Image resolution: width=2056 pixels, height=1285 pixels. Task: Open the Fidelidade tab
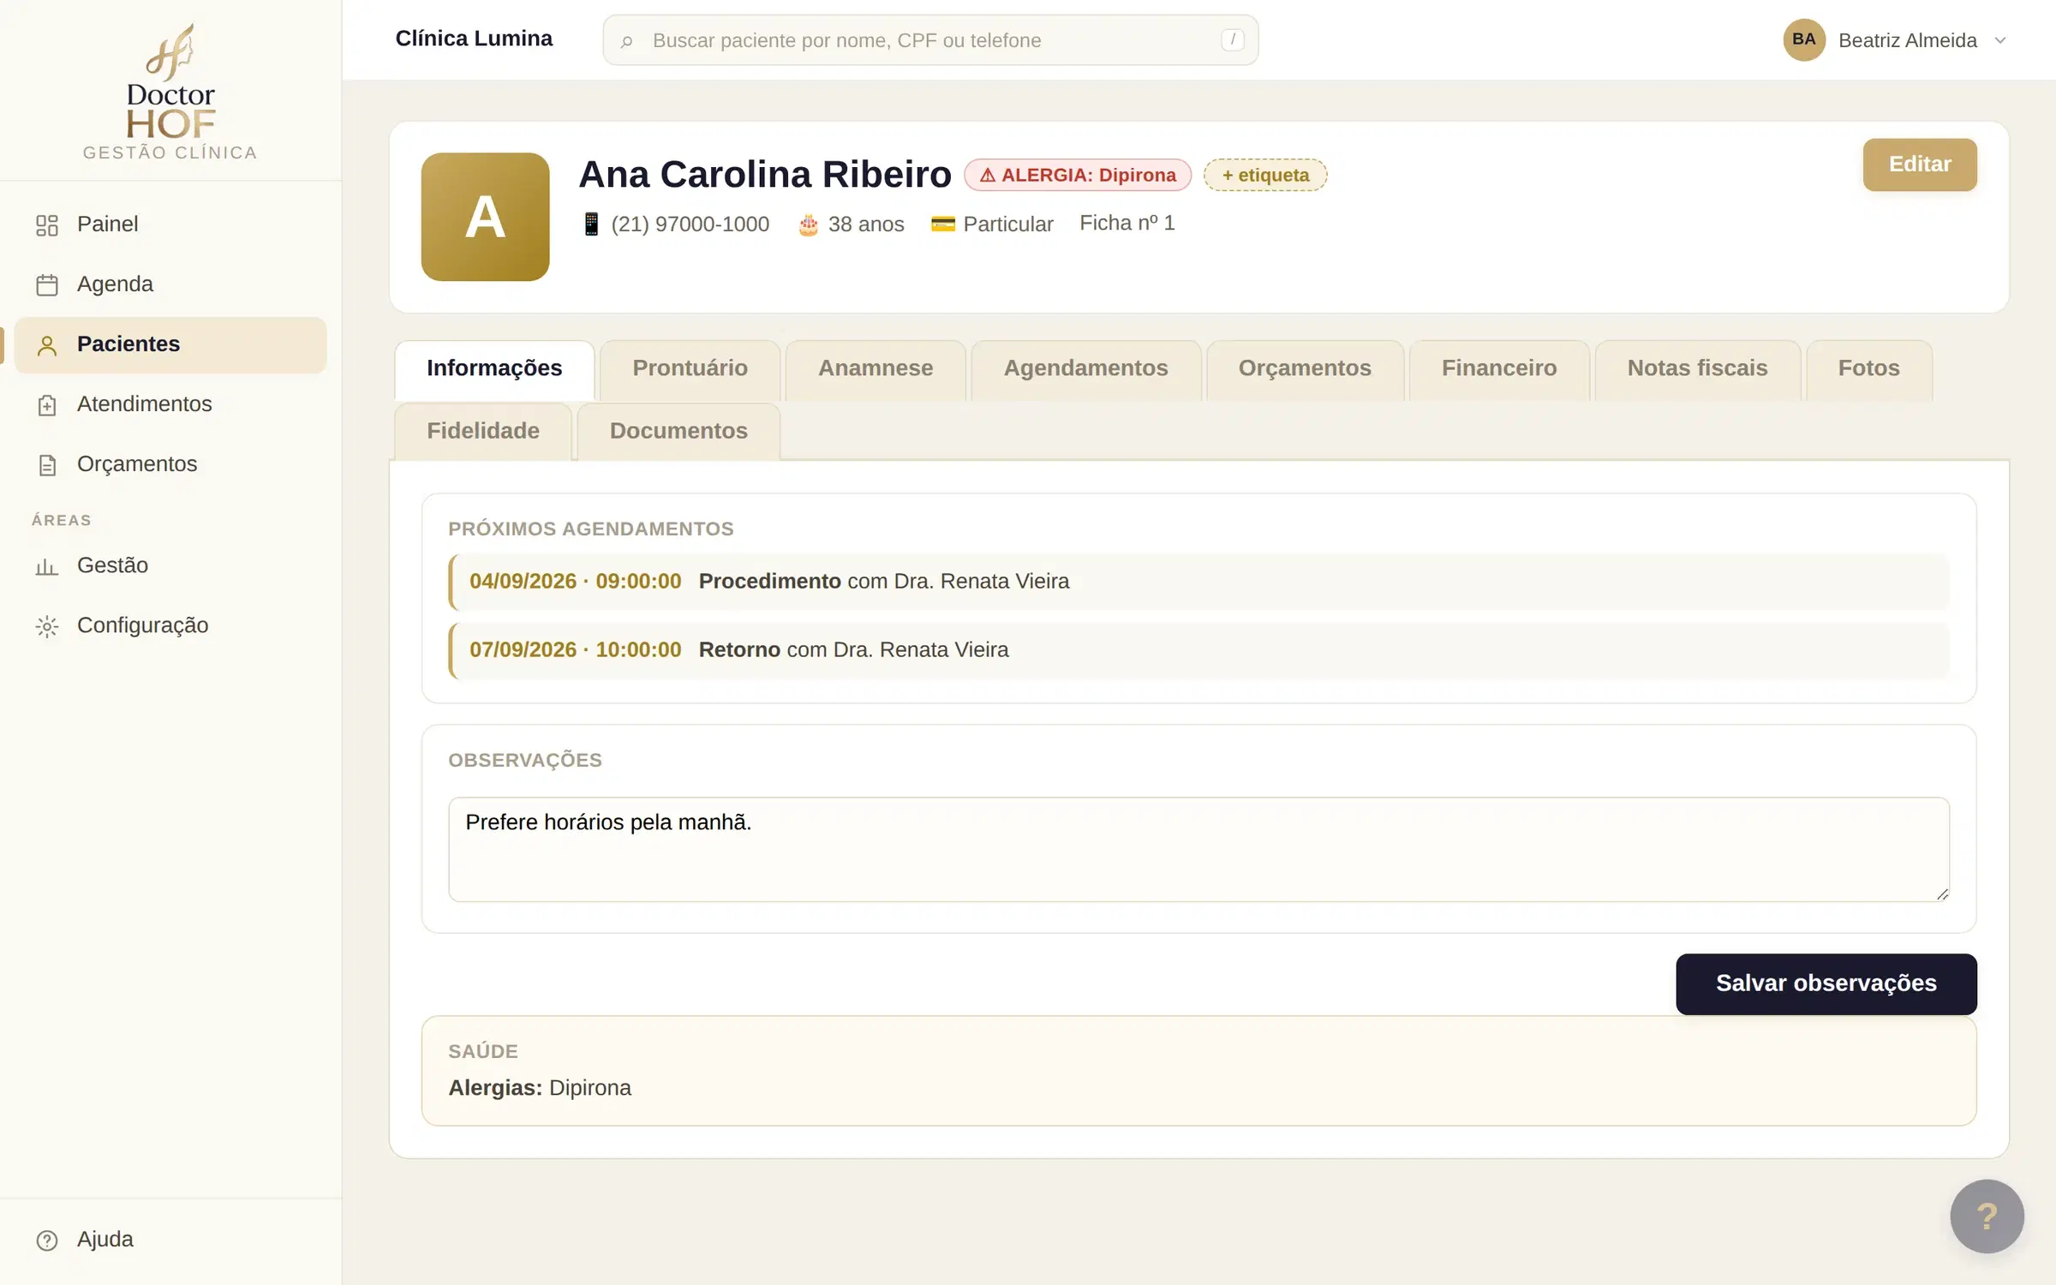483,431
